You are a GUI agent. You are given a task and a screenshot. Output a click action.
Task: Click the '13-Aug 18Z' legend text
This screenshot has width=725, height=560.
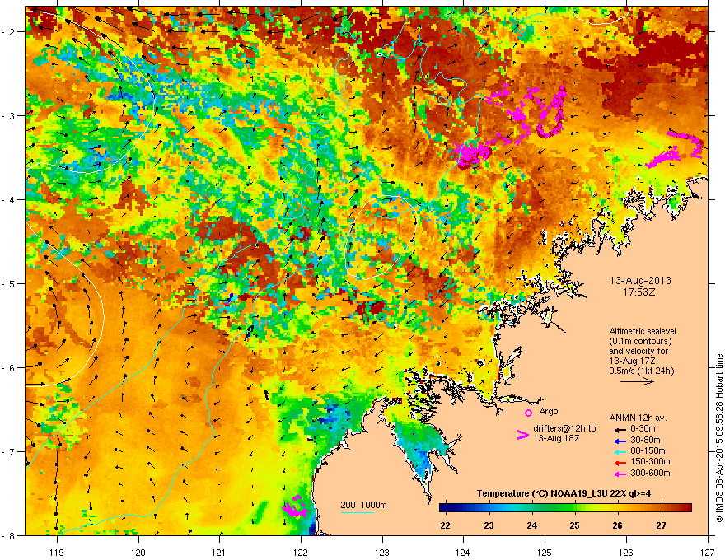point(556,438)
